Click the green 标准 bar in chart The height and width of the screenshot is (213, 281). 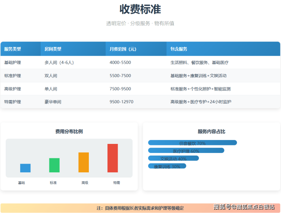54,165
